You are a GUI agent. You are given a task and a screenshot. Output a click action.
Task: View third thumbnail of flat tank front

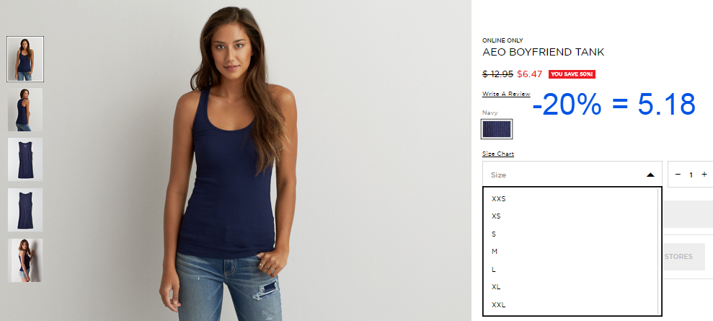pyautogui.click(x=25, y=159)
